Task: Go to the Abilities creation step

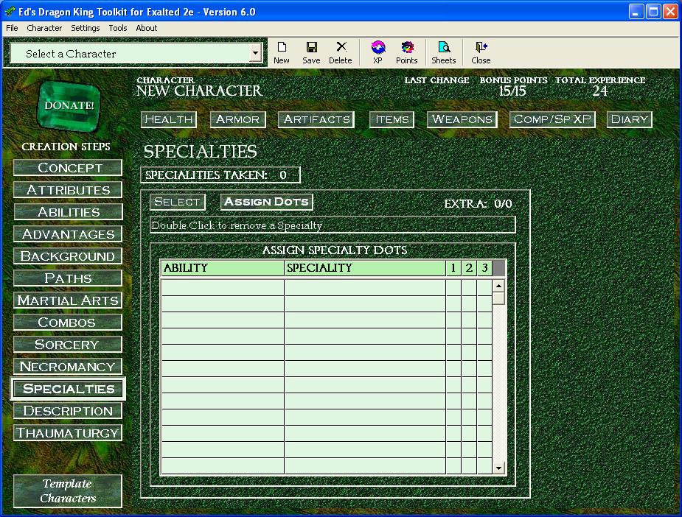Action: 68,212
